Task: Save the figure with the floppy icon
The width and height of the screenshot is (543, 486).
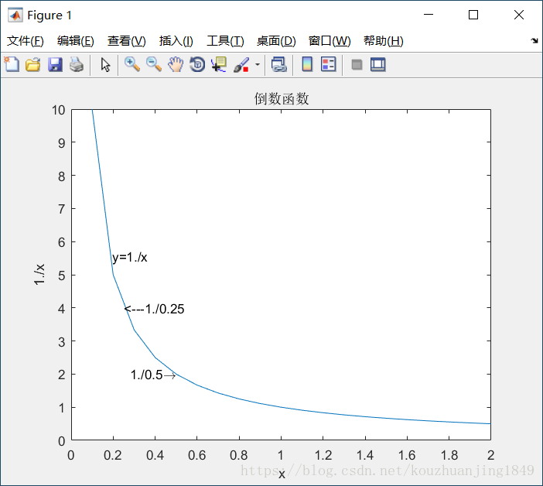Action: (x=55, y=65)
